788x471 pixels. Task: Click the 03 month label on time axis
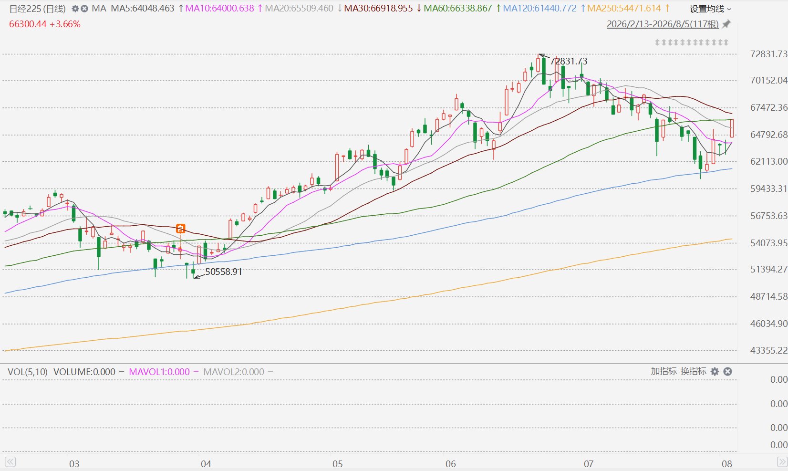pyautogui.click(x=74, y=464)
